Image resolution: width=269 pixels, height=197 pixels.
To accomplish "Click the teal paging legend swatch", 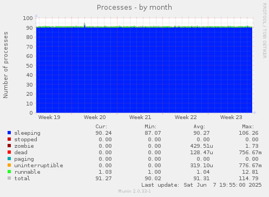I will (9, 159).
